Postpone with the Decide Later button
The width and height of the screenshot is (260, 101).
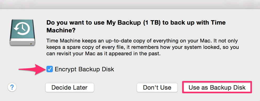coord(70,87)
